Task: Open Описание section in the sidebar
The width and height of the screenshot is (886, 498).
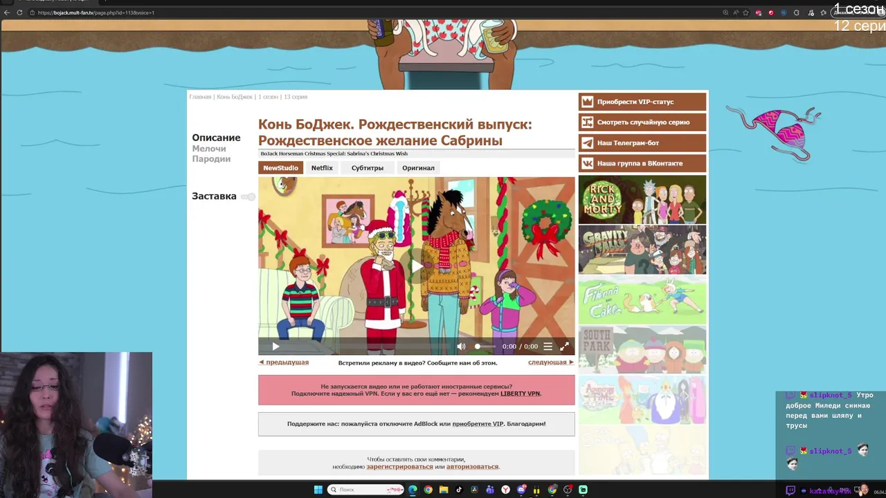Action: (x=216, y=138)
